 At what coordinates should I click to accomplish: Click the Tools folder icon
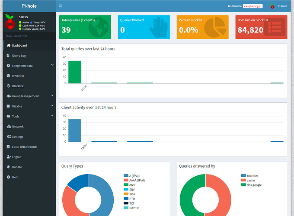point(9,116)
